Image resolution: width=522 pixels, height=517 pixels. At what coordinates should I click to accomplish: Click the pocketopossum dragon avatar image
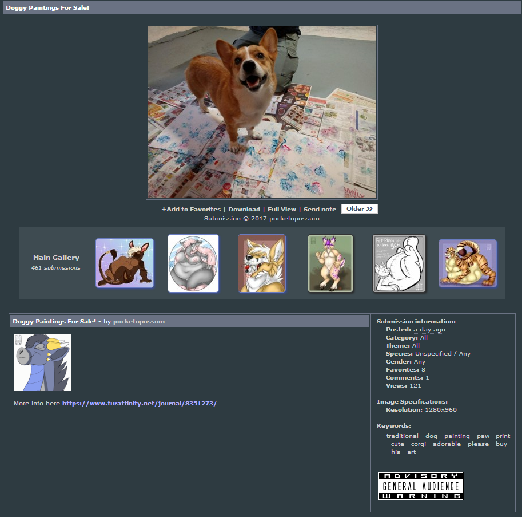(x=42, y=362)
